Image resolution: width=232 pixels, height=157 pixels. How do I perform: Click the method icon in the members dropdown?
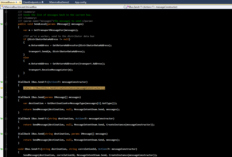[x=127, y=7]
